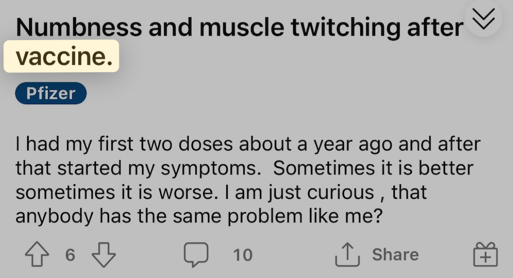The image size is (513, 278).
Task: Collapse the post with double chevron
Action: (484, 18)
